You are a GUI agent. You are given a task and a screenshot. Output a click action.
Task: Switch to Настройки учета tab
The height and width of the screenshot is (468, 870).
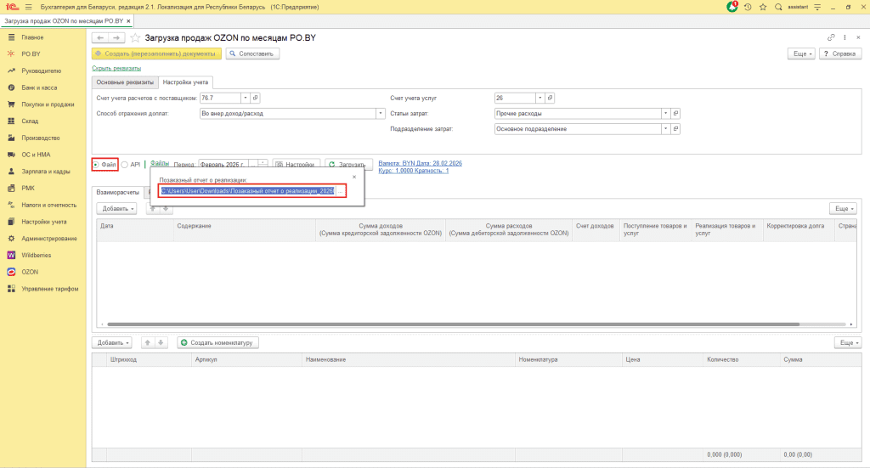point(185,82)
